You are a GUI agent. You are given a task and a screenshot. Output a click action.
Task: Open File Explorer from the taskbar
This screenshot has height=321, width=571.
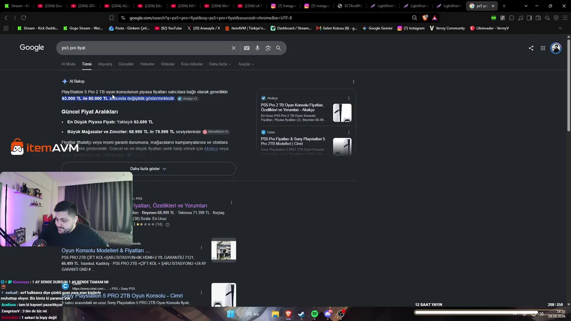(275, 314)
